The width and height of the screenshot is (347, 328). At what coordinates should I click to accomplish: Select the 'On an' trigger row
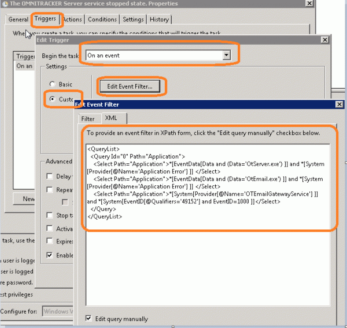click(x=24, y=66)
